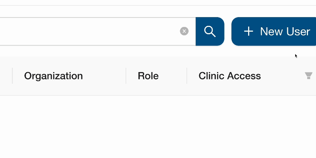Expand Clinic Access filter options funnel

[309, 76]
